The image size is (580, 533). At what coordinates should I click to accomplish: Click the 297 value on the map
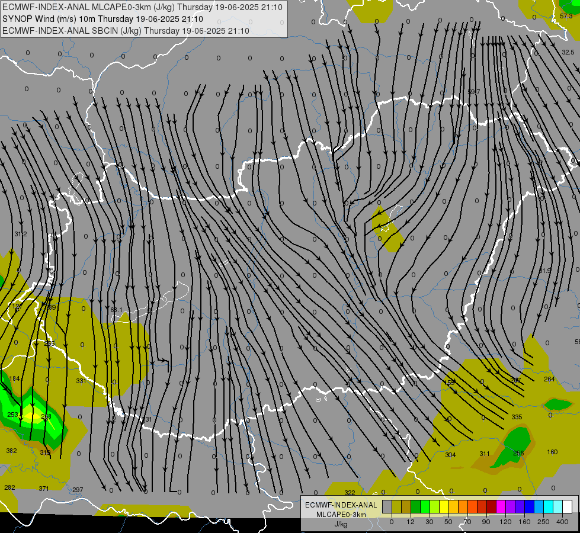click(x=78, y=490)
